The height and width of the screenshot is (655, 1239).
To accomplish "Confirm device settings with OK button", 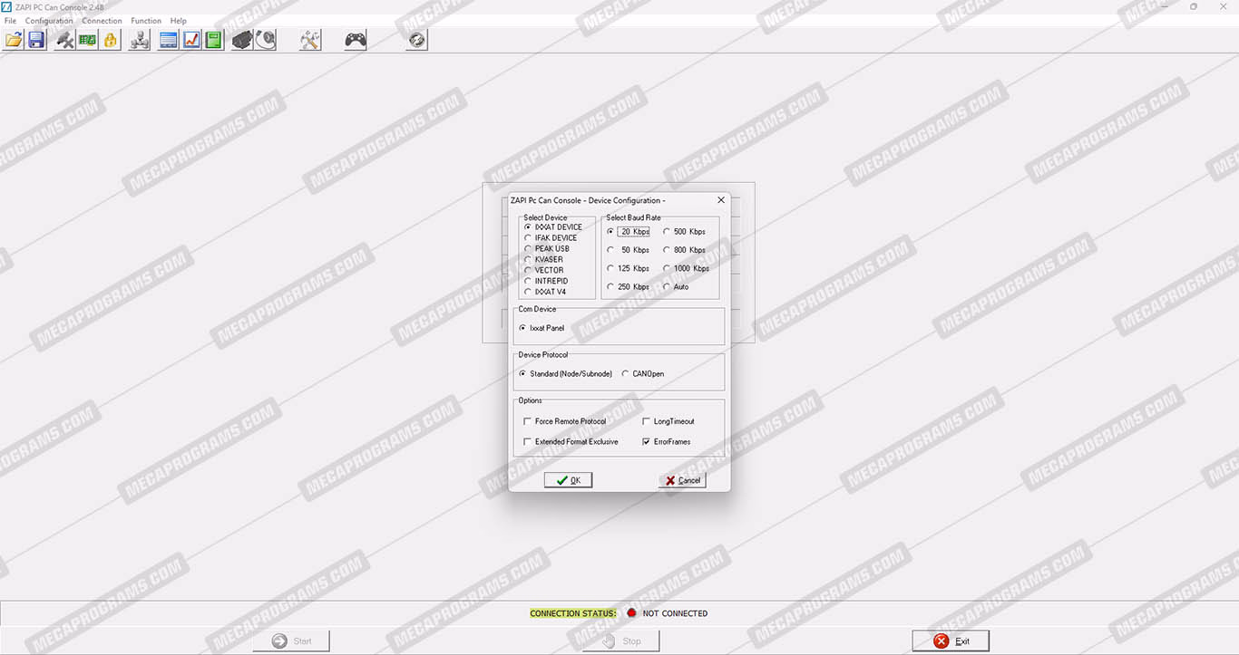I will 568,480.
